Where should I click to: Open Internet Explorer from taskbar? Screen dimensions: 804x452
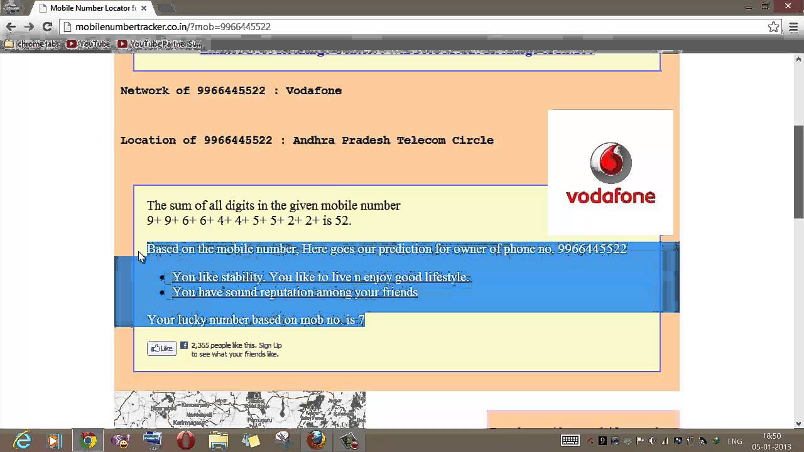[23, 441]
